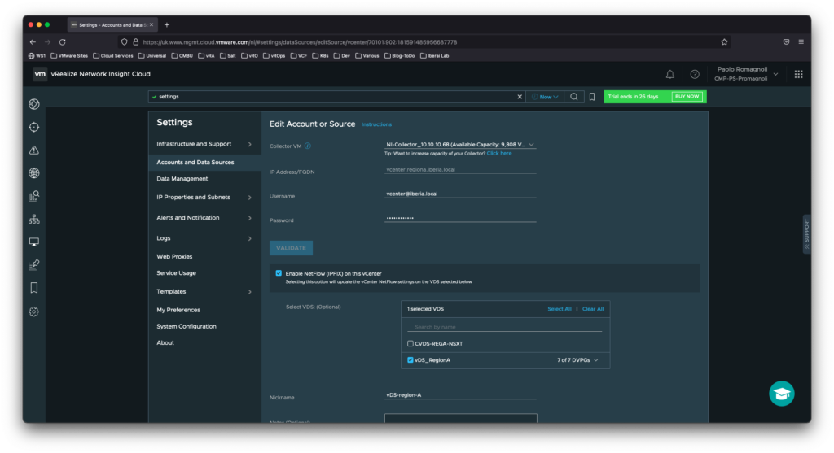Open System Configuration page
Screen dimensions: 834x453
coord(187,327)
